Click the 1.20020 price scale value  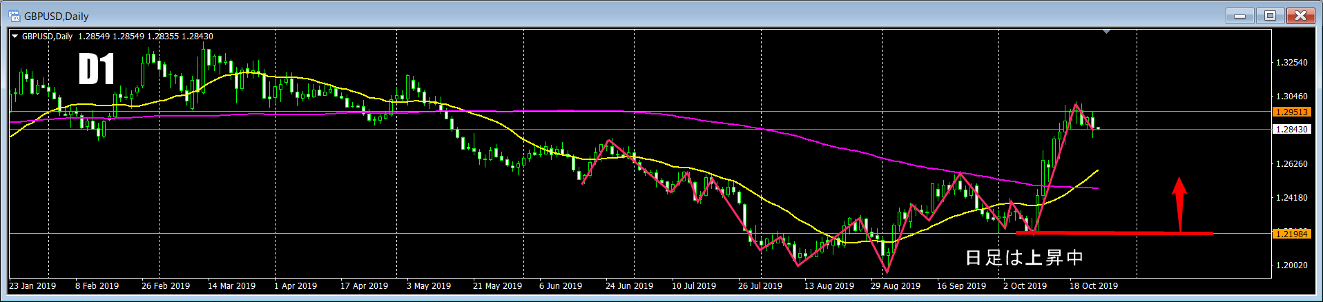pyautogui.click(x=1291, y=265)
